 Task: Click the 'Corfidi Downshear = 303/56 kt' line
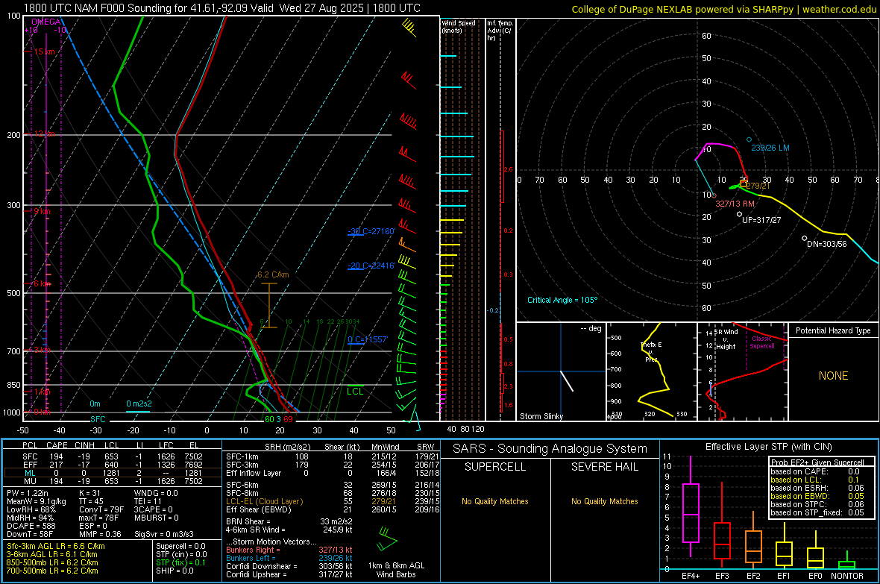pos(289,566)
